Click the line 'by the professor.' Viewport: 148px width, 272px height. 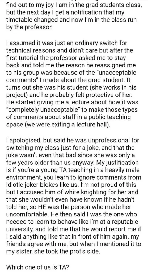(x=29, y=27)
